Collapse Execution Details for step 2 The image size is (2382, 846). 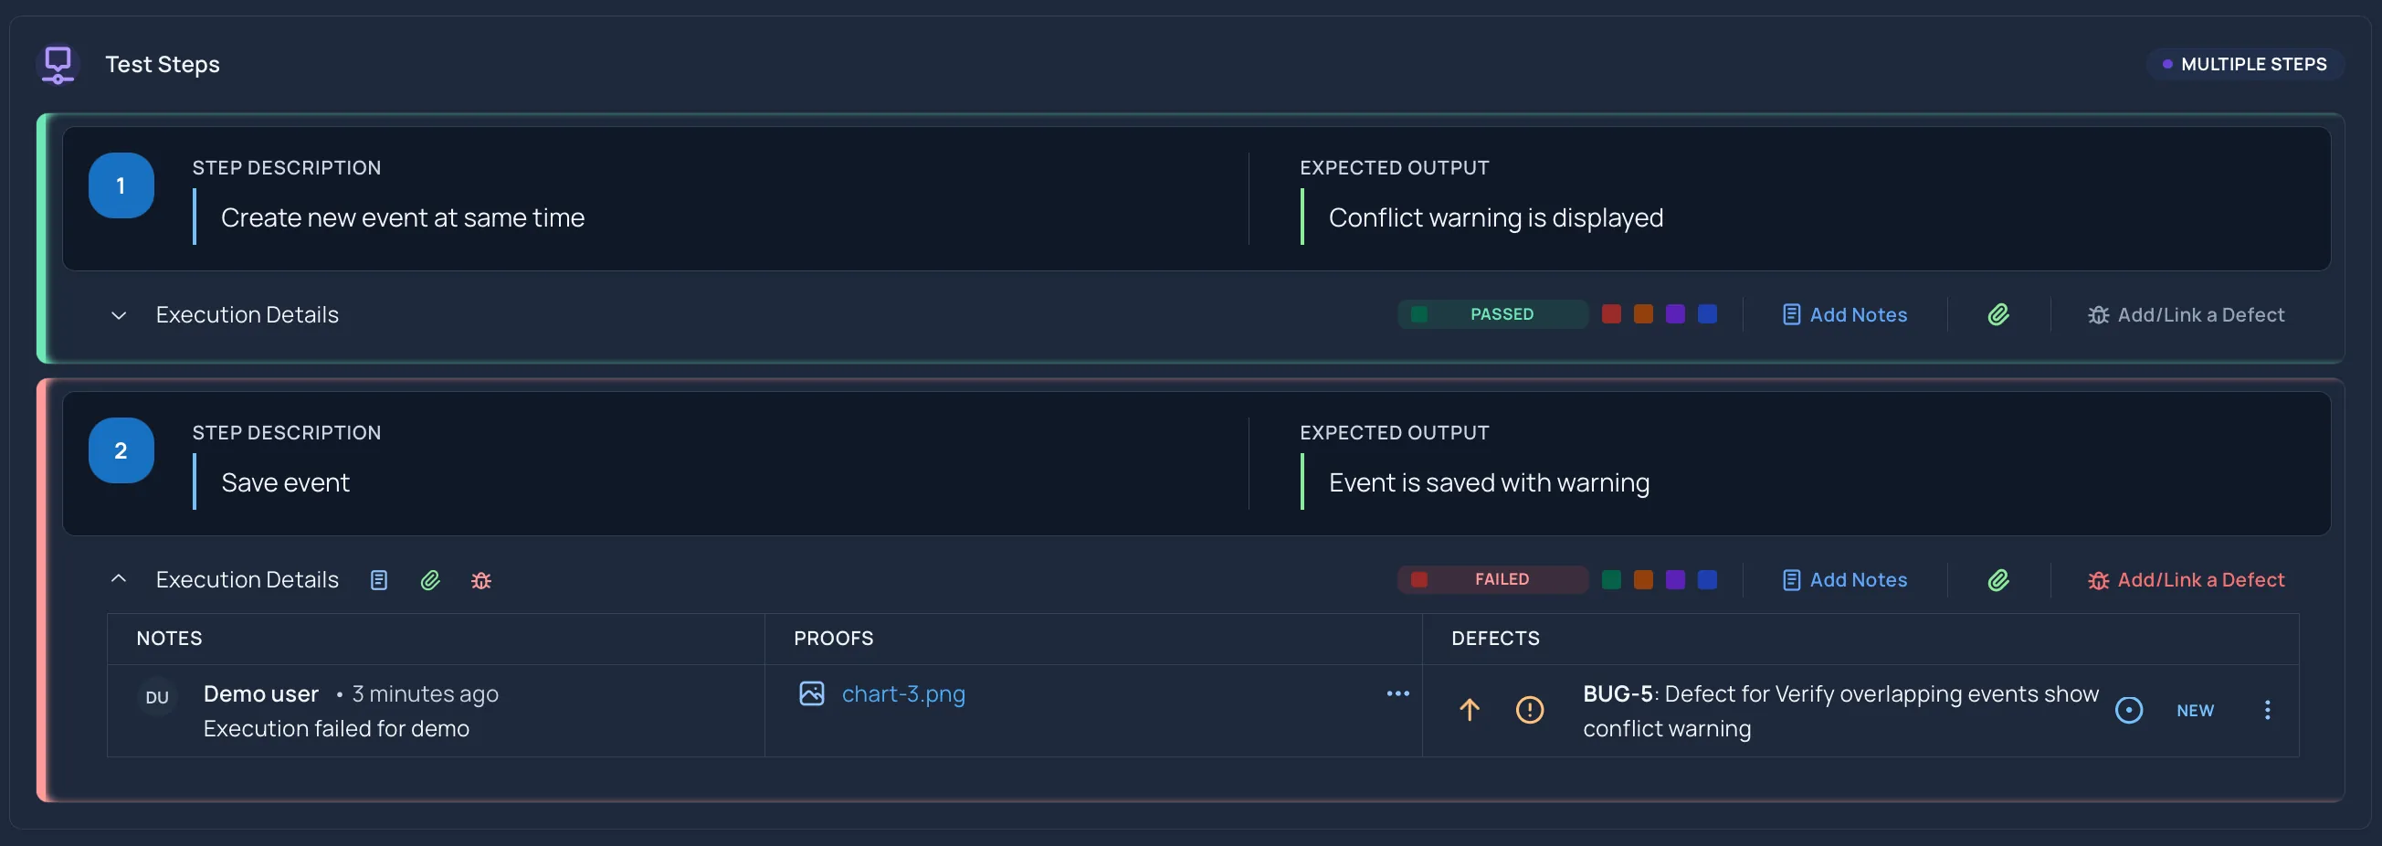pos(119,580)
